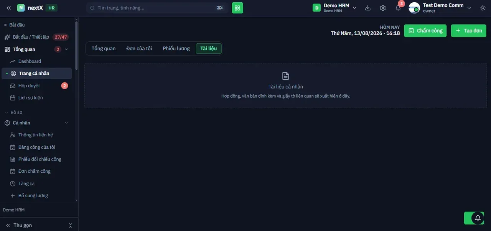Click the Thu gọn label
This screenshot has width=491, height=231.
[23, 225]
